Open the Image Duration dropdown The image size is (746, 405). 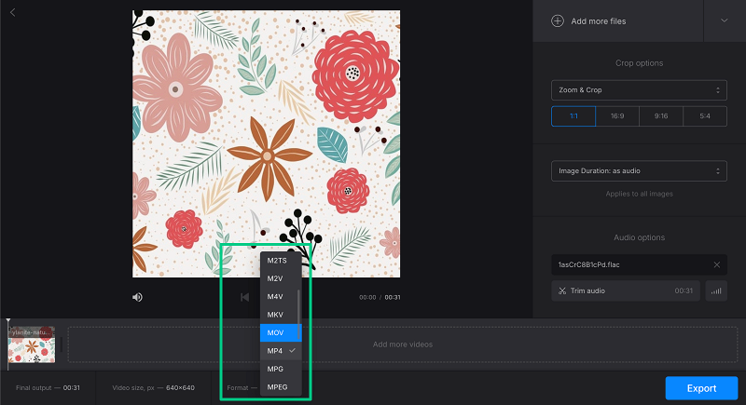[639, 171]
